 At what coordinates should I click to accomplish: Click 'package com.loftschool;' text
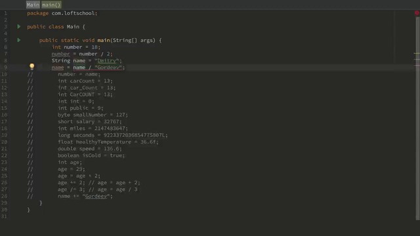[62, 13]
